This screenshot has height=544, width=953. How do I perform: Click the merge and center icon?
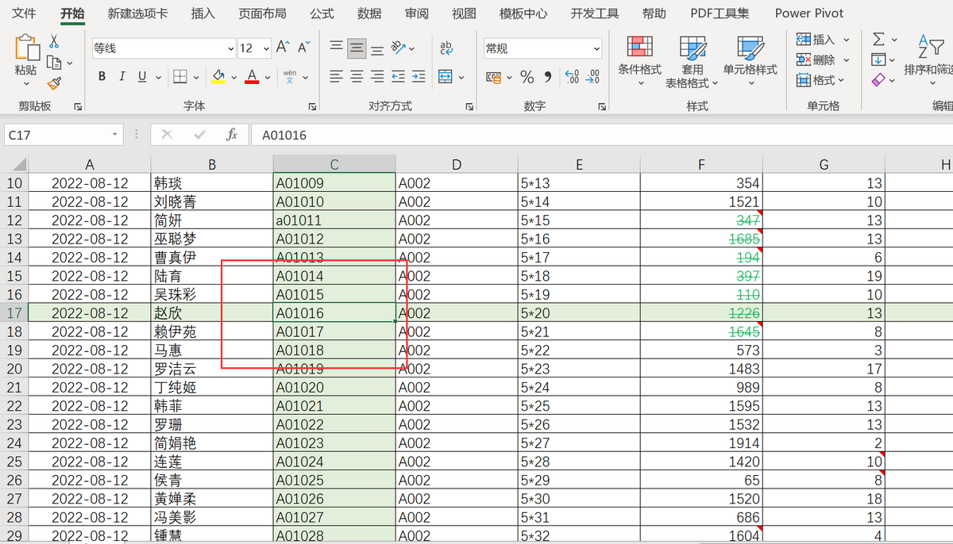(x=445, y=77)
